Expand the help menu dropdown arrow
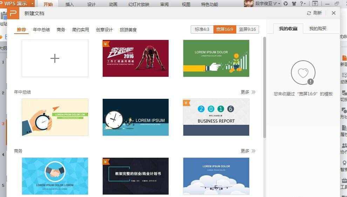The width and height of the screenshot is (347, 197). [x=305, y=4]
